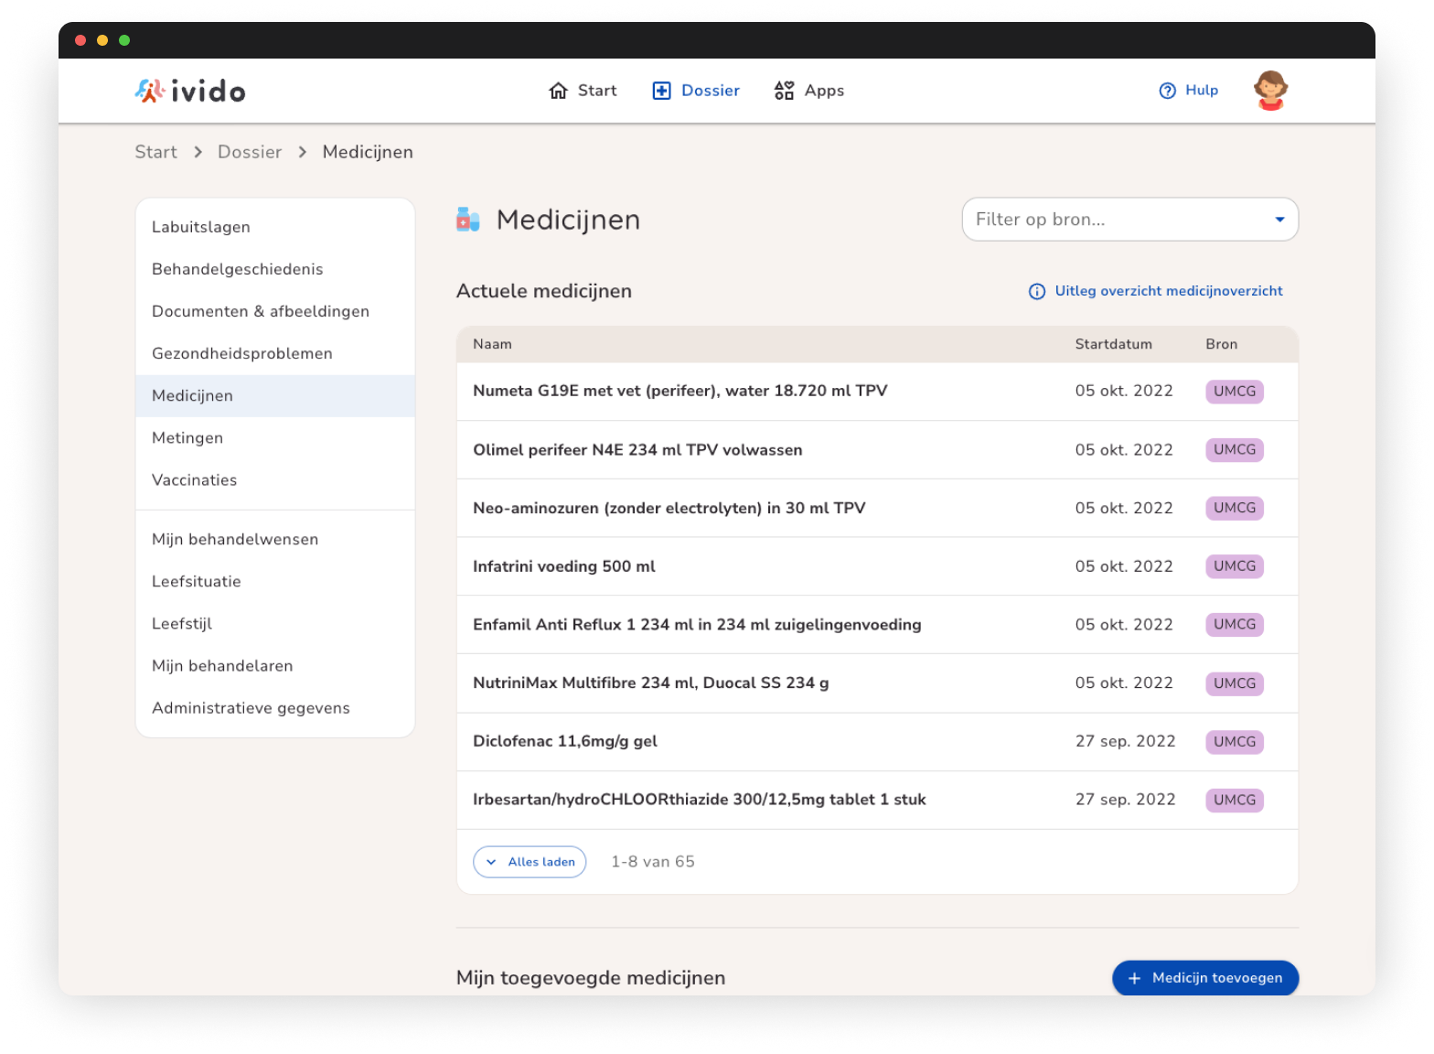Open the user avatar profile

pyautogui.click(x=1270, y=91)
